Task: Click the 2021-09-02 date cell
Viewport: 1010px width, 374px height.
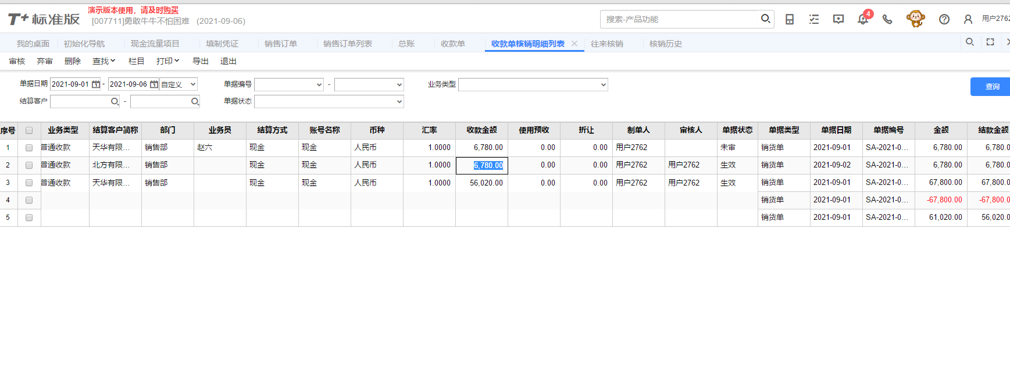Action: tap(836, 165)
